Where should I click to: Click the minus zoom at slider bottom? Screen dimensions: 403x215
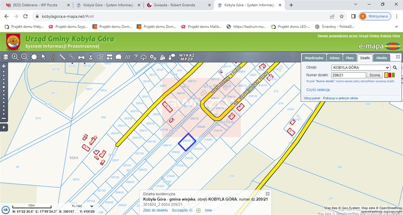click(x=4, y=119)
